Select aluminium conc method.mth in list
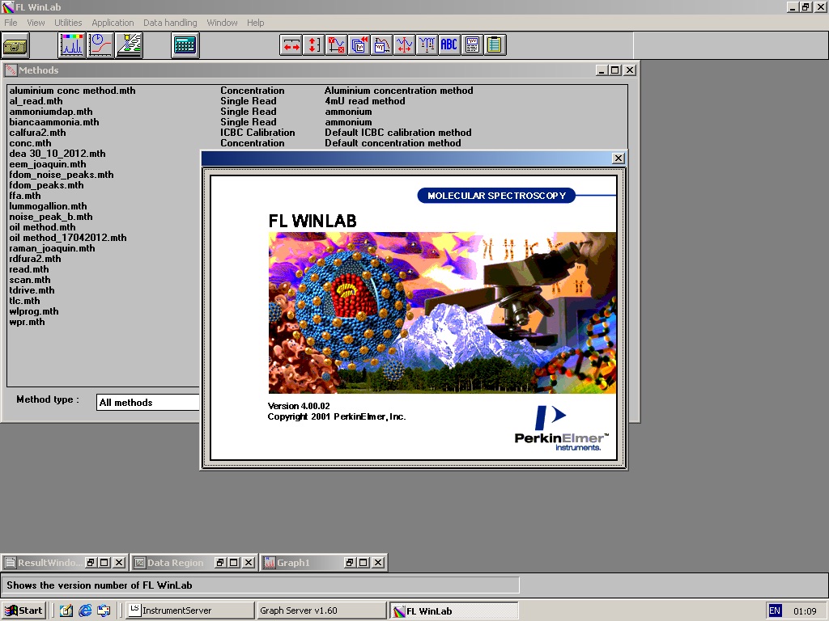The height and width of the screenshot is (621, 829). (x=72, y=91)
